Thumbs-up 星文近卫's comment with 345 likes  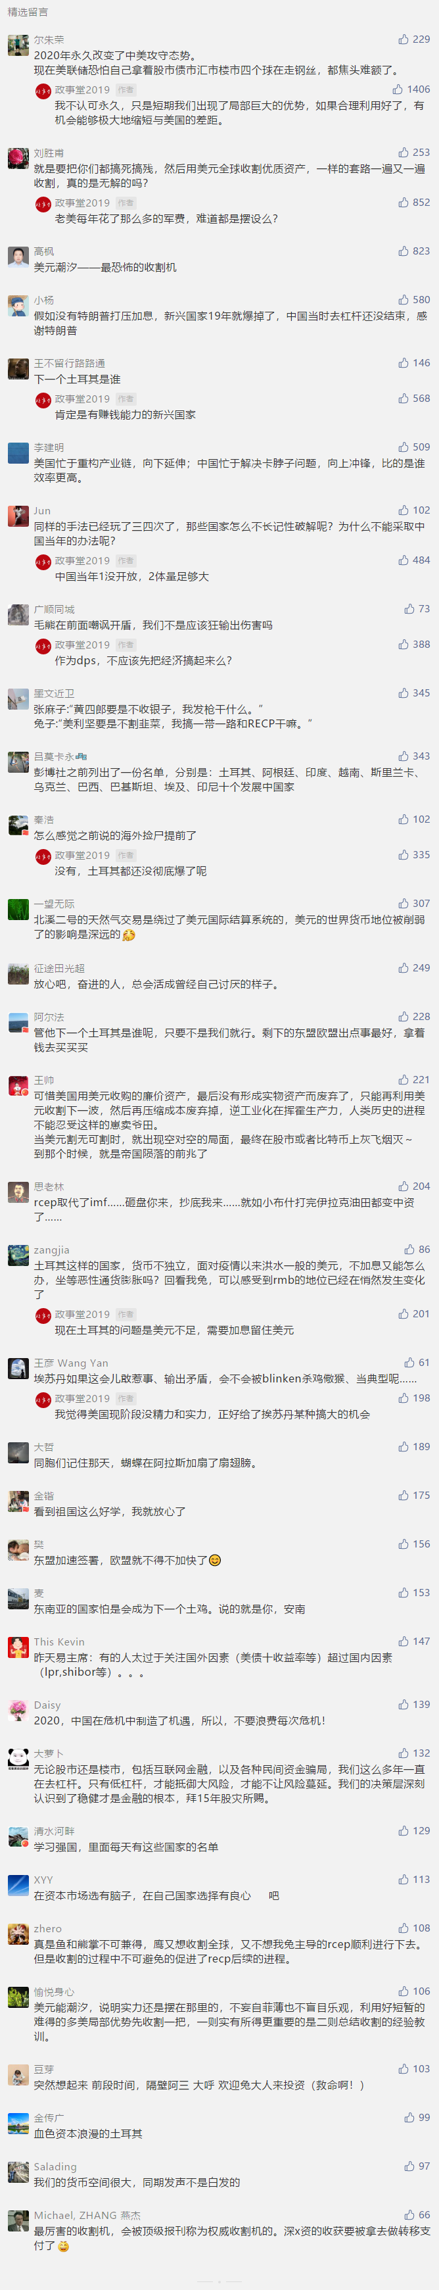click(x=404, y=693)
